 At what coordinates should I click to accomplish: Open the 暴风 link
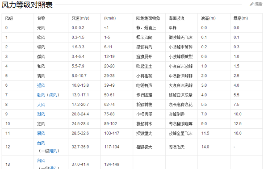(41, 133)
